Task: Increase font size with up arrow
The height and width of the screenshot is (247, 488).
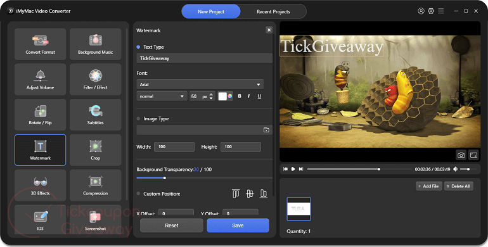Action: [211, 94]
